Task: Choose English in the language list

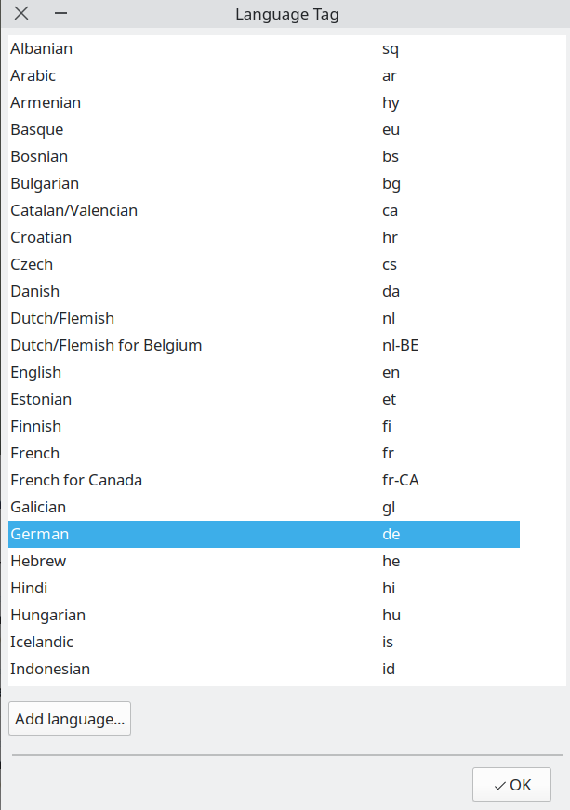Action: pos(36,372)
